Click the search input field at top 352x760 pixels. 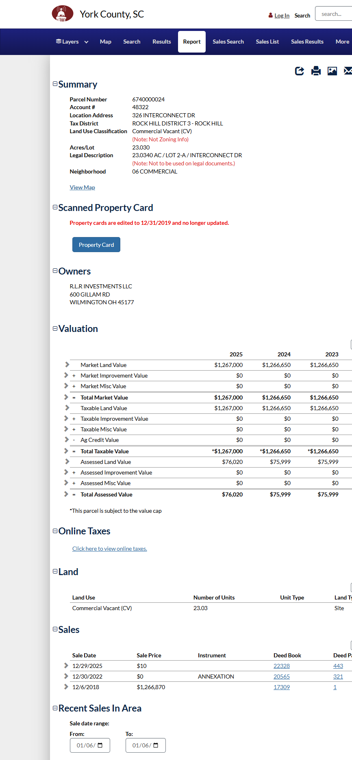click(333, 14)
